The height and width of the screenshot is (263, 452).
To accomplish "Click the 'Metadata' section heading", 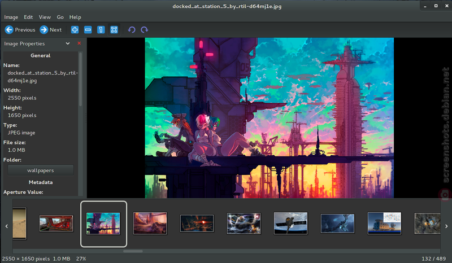I will (41, 182).
